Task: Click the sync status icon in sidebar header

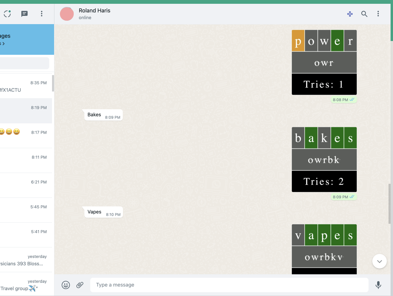Action: (x=7, y=14)
